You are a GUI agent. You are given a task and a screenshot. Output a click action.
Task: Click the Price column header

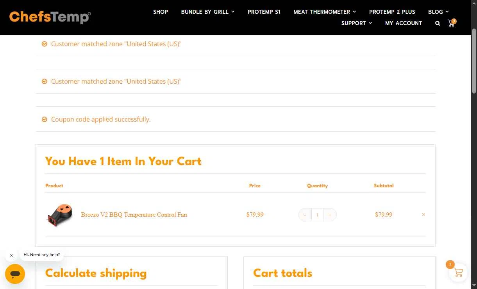(255, 186)
